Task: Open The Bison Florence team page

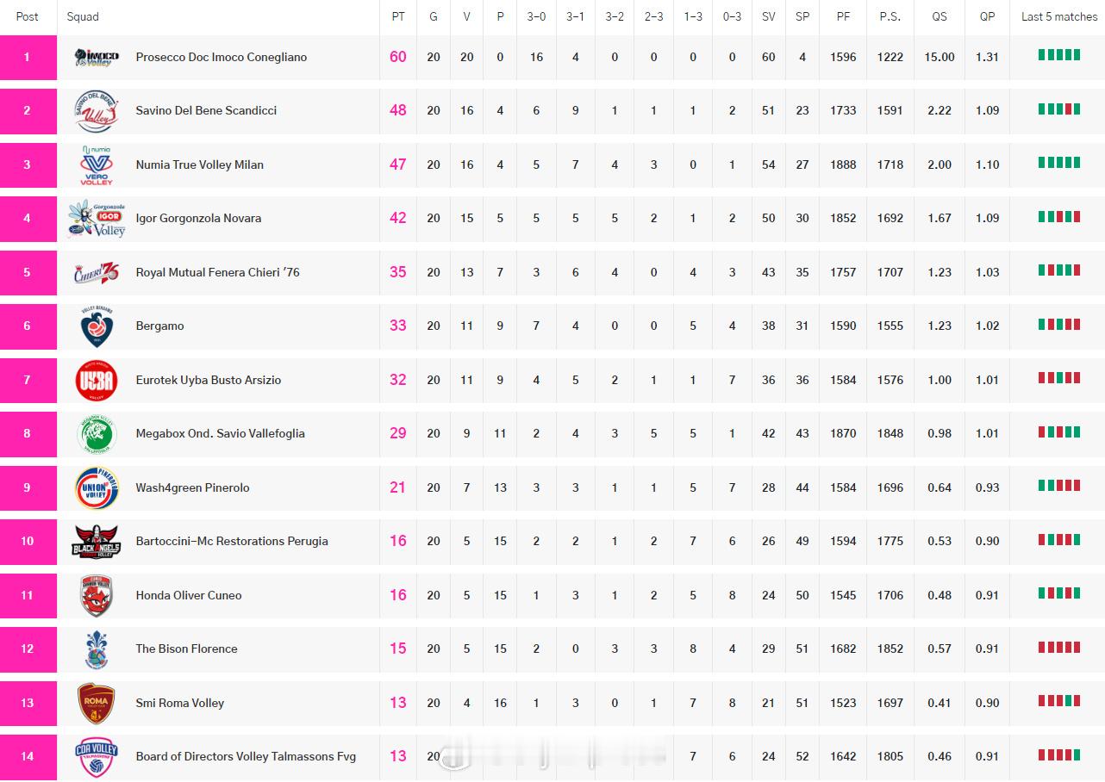Action: point(186,649)
